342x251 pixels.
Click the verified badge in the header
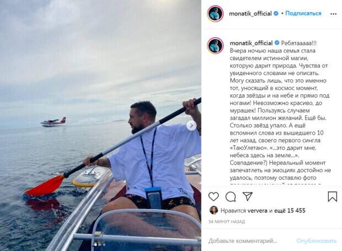pyautogui.click(x=276, y=14)
